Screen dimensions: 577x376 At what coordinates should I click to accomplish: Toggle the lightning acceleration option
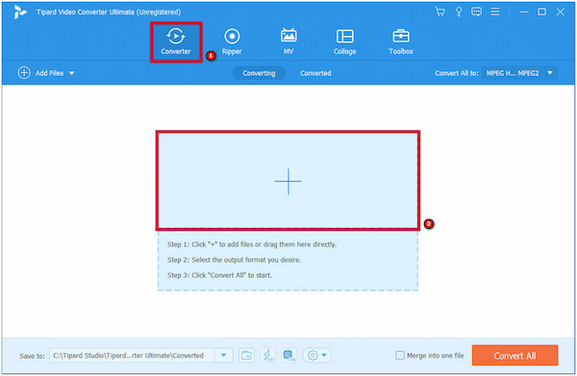pos(268,356)
